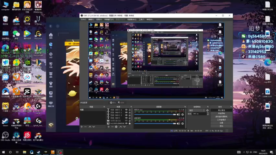
Task: Open Microsoft Edge icon on right desktop
Action: coord(268,63)
